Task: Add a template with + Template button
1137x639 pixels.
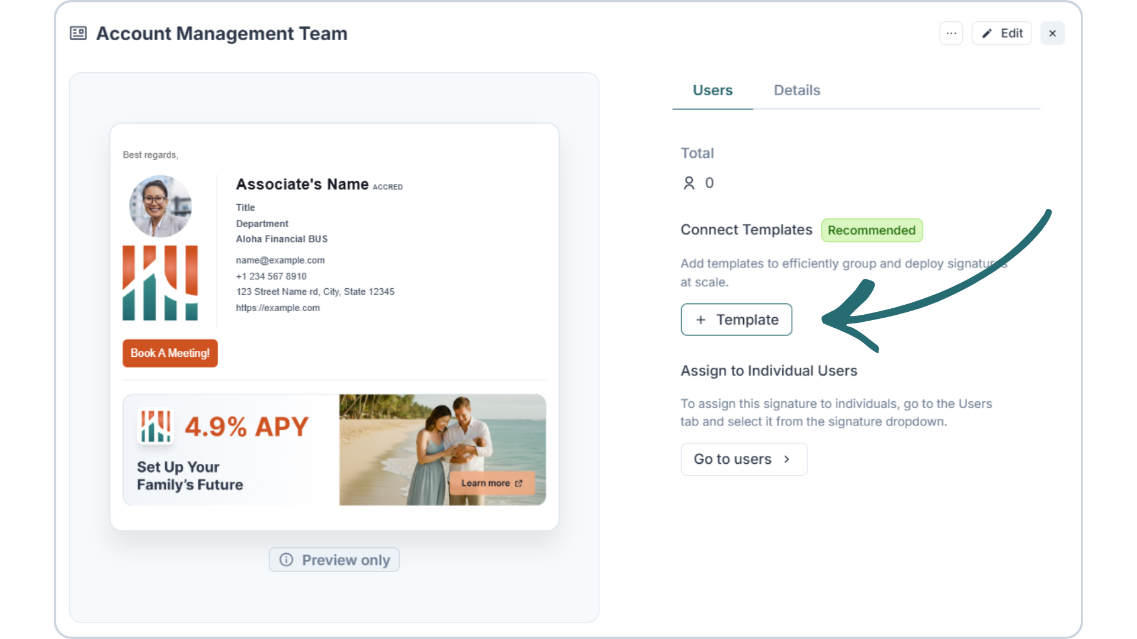Action: 736,319
